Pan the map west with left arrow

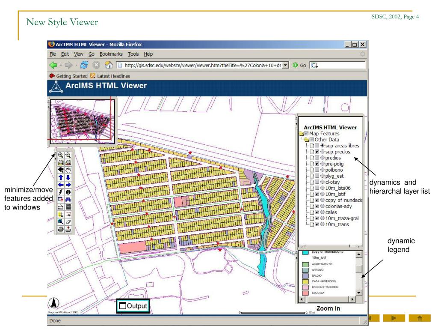pos(61,185)
